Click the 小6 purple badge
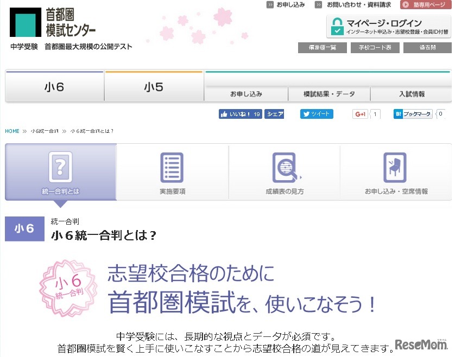The width and height of the screenshot is (455, 357). (x=24, y=229)
